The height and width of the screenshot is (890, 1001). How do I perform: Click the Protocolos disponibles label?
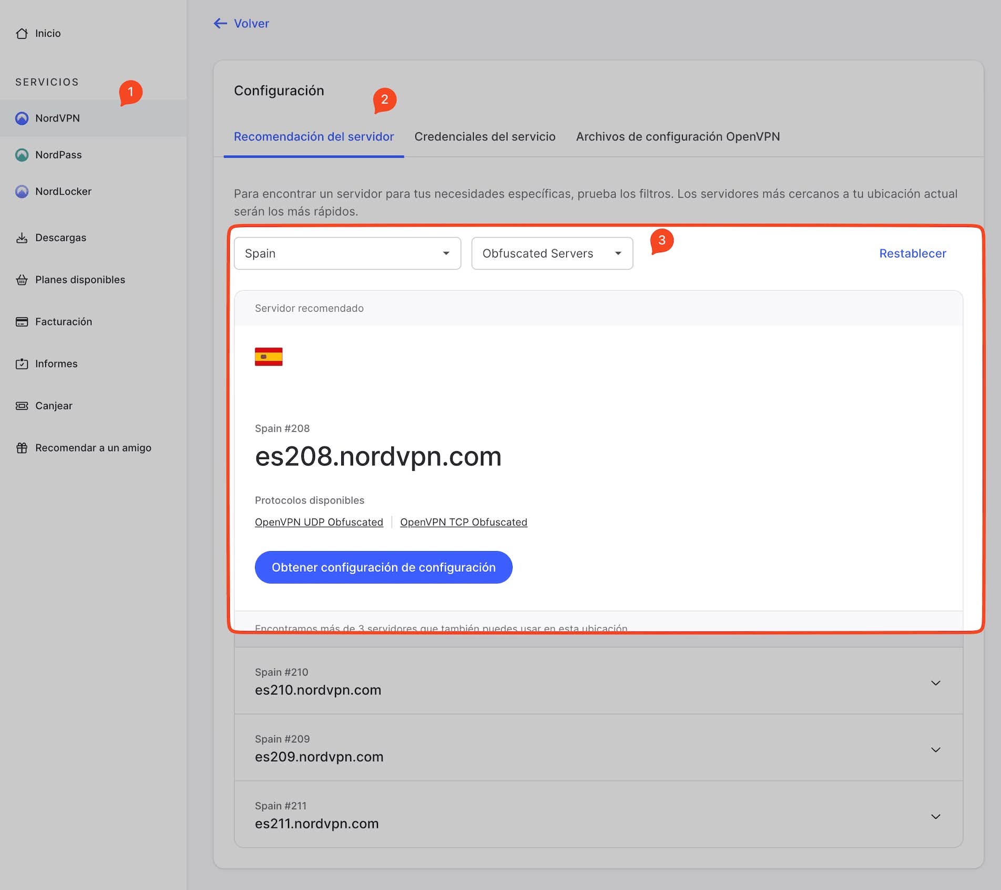(310, 501)
